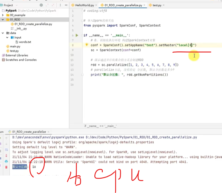The width and height of the screenshot is (222, 193).
Task: Click the collapse all icon in Project toolbar
Action: point(53,5)
